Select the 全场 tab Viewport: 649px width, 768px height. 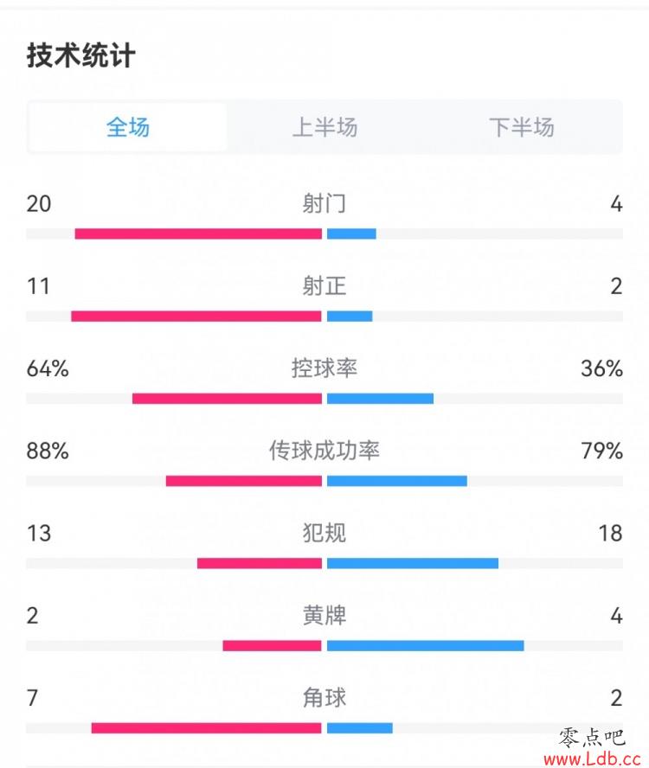(x=127, y=127)
